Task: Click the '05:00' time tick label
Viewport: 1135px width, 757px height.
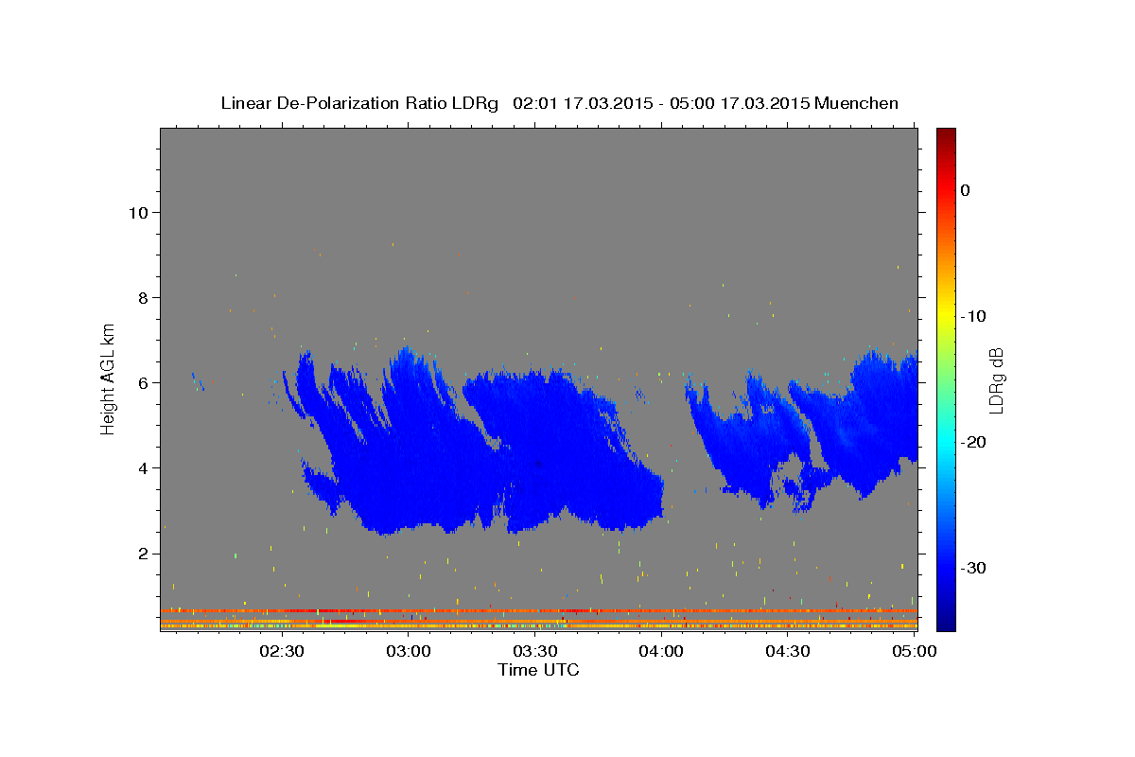Action: coord(915,651)
